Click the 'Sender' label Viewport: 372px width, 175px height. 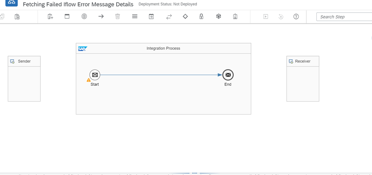(x=24, y=61)
